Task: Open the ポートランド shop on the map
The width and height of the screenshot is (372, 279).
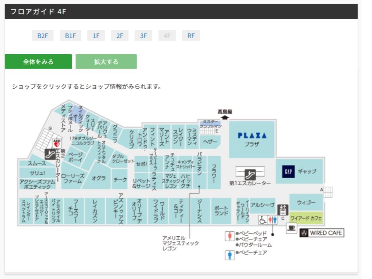Action: click(x=221, y=211)
